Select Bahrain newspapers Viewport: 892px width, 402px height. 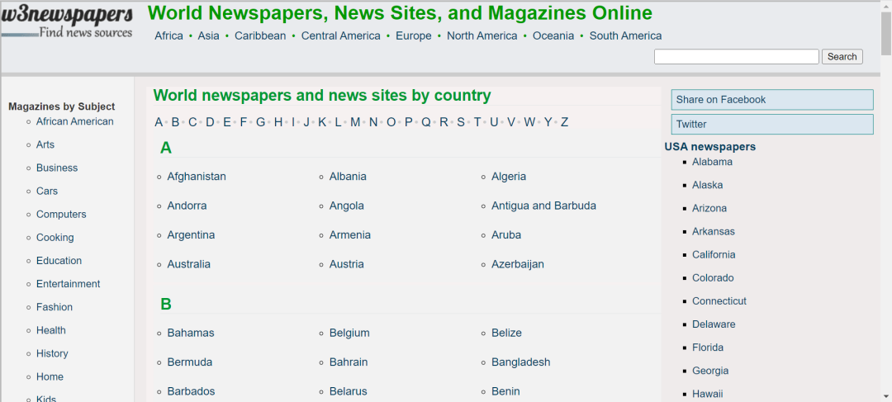coord(349,362)
